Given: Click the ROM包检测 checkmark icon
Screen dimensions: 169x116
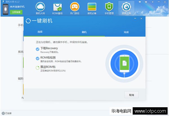Looking at the screenshot, I should coord(37,58).
